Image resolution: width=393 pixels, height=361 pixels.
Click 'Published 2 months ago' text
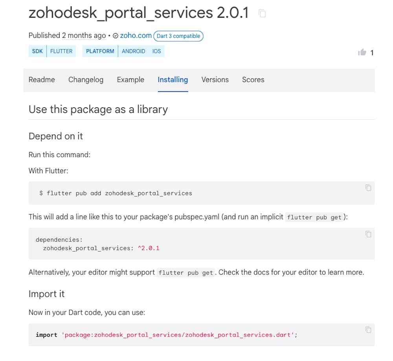coord(67,35)
